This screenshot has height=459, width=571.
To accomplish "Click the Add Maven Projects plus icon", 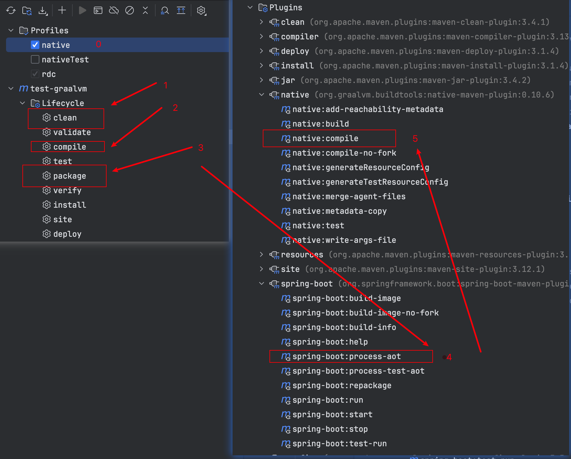I will [62, 11].
